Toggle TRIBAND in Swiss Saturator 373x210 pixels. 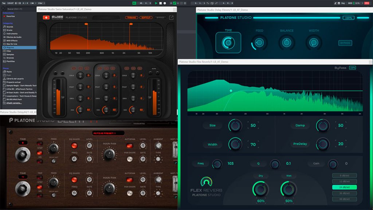[x=131, y=17]
